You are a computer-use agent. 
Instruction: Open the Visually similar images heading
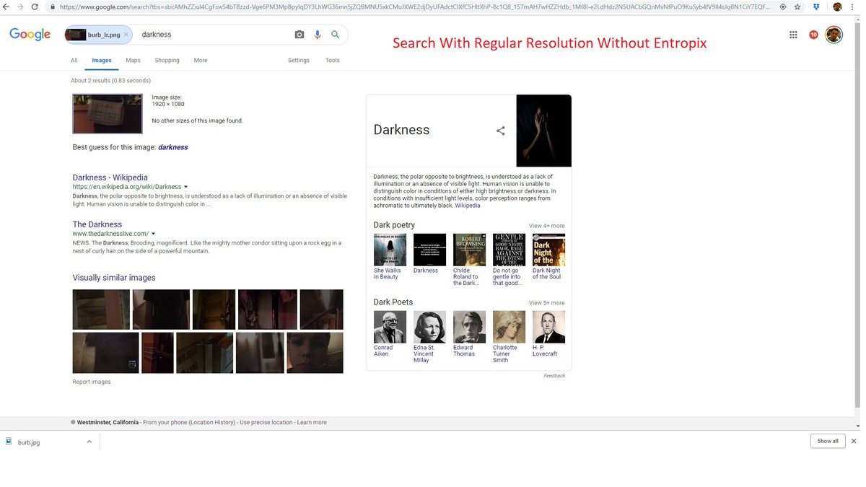pyautogui.click(x=114, y=278)
